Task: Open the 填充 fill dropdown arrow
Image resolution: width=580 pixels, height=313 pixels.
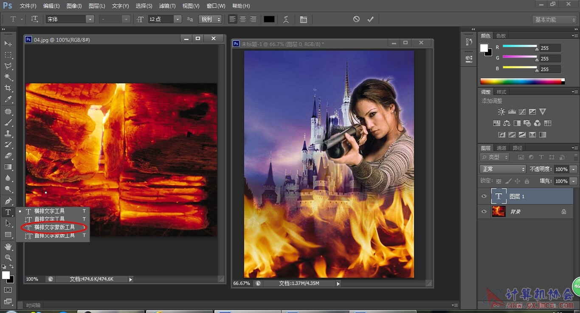Action: point(574,181)
